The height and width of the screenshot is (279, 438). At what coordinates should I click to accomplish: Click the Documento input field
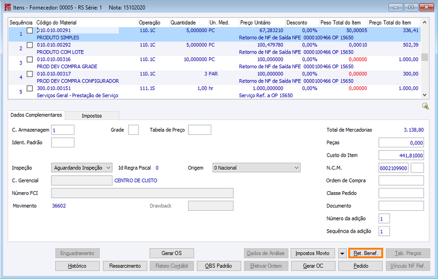401,206
